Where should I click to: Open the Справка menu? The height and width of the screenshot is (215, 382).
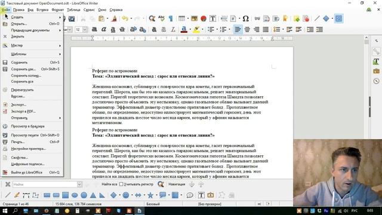(116, 10)
